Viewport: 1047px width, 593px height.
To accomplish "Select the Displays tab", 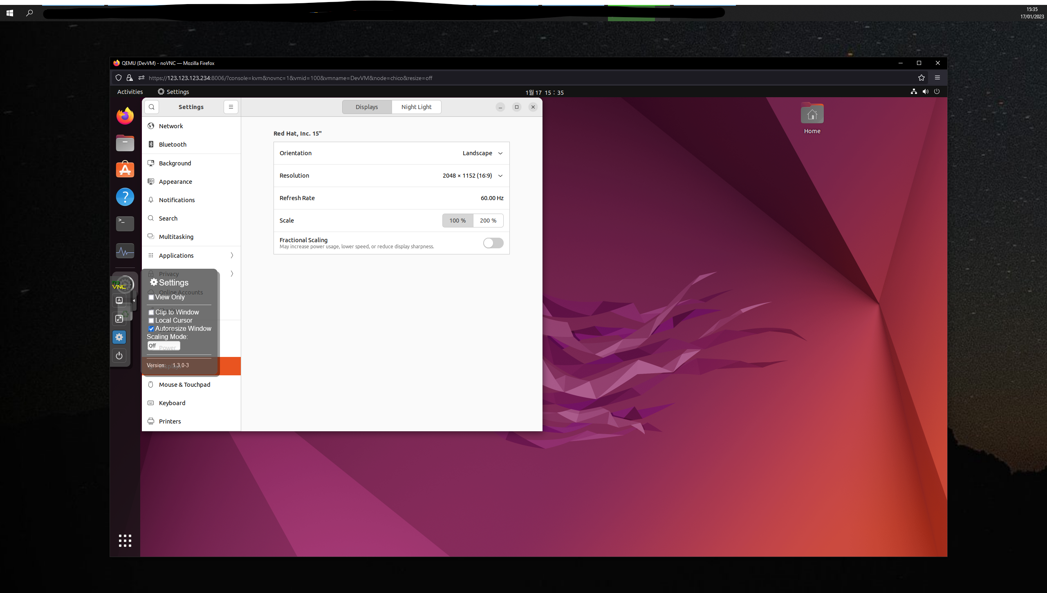I will [367, 107].
